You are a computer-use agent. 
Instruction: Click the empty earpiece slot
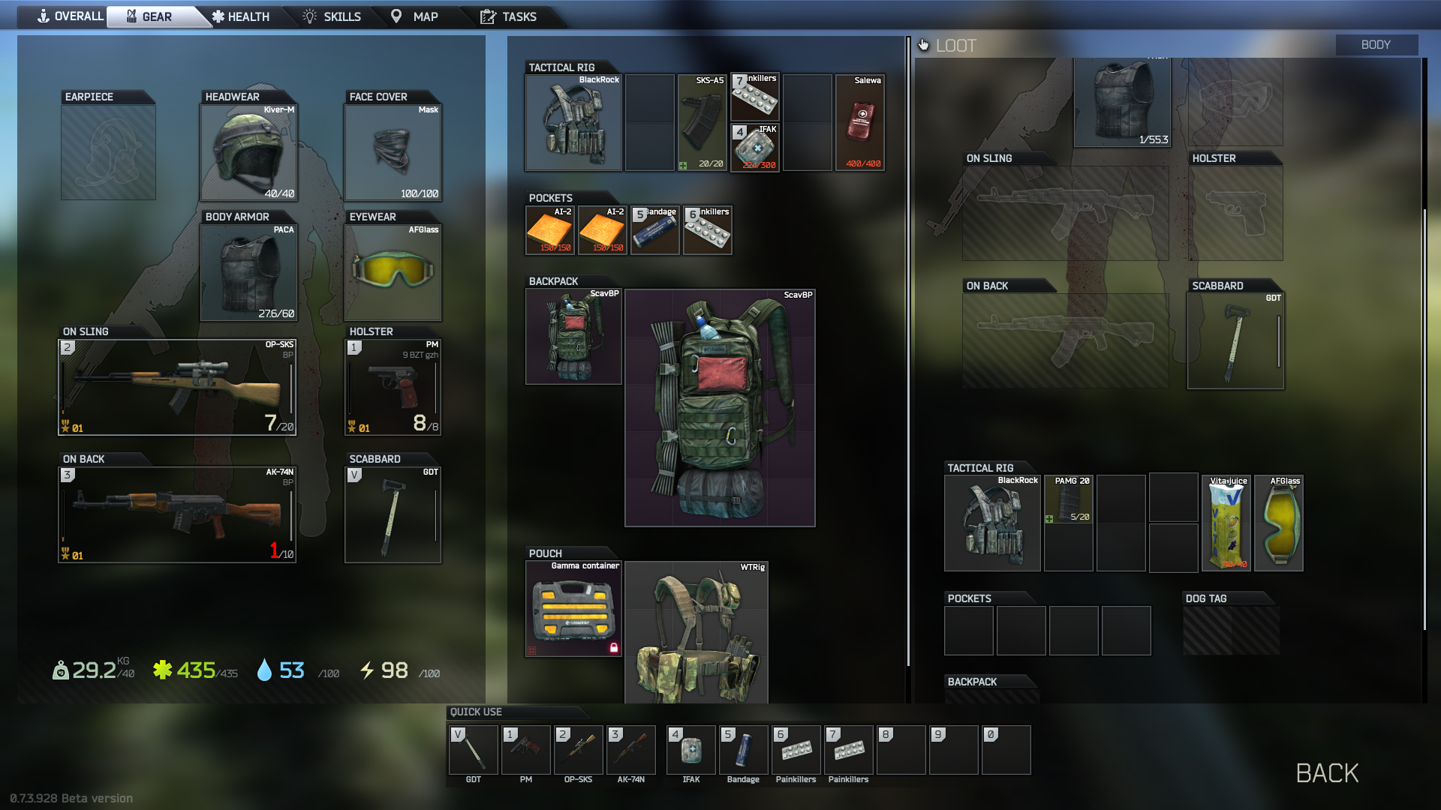[108, 152]
